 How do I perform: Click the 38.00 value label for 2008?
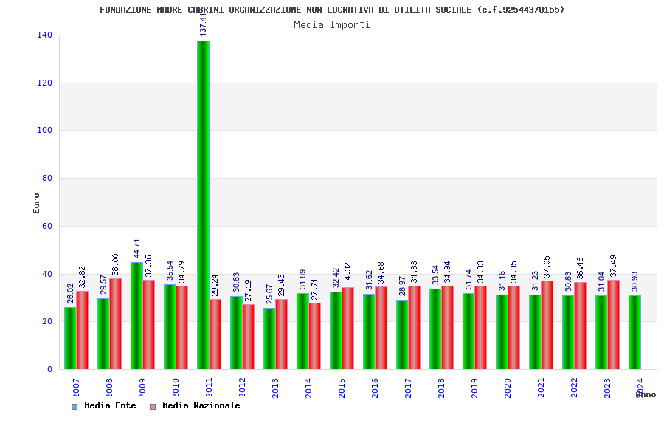pyautogui.click(x=115, y=264)
